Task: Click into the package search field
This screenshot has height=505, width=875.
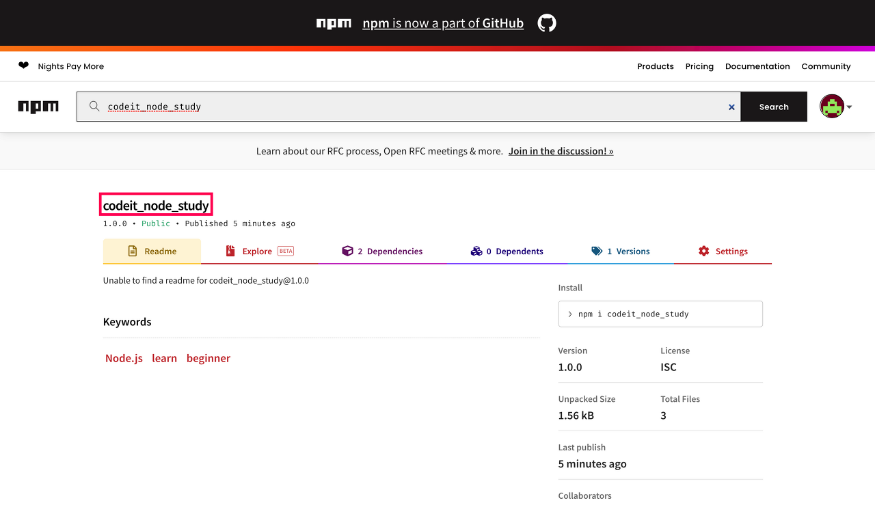Action: coord(410,107)
